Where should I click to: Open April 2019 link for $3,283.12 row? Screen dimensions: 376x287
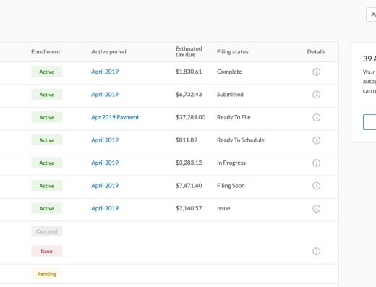(x=105, y=163)
